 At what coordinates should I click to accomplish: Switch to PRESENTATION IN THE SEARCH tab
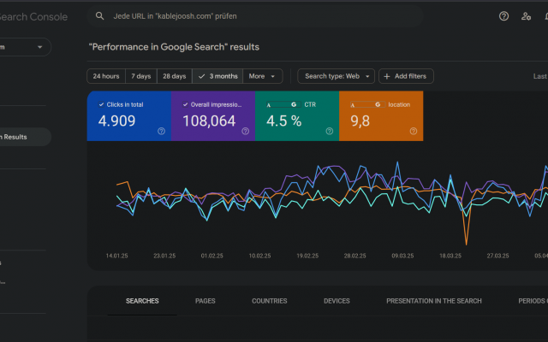tap(434, 301)
